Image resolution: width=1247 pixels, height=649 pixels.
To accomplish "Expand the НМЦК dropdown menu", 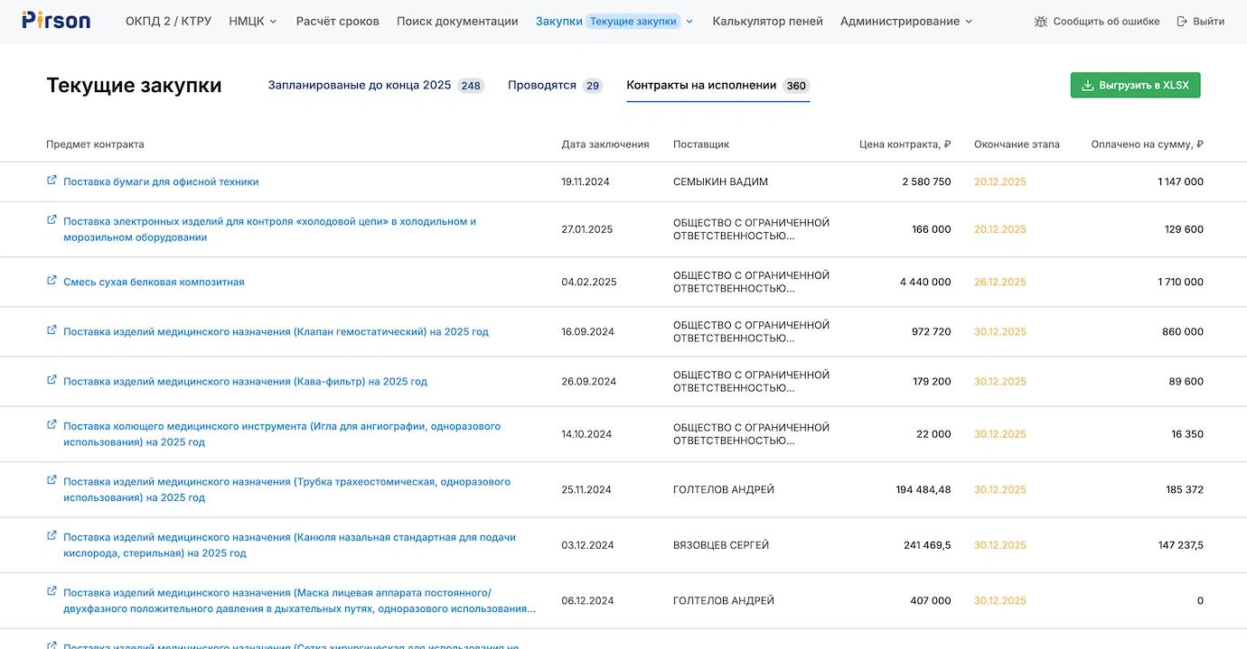I will (253, 21).
